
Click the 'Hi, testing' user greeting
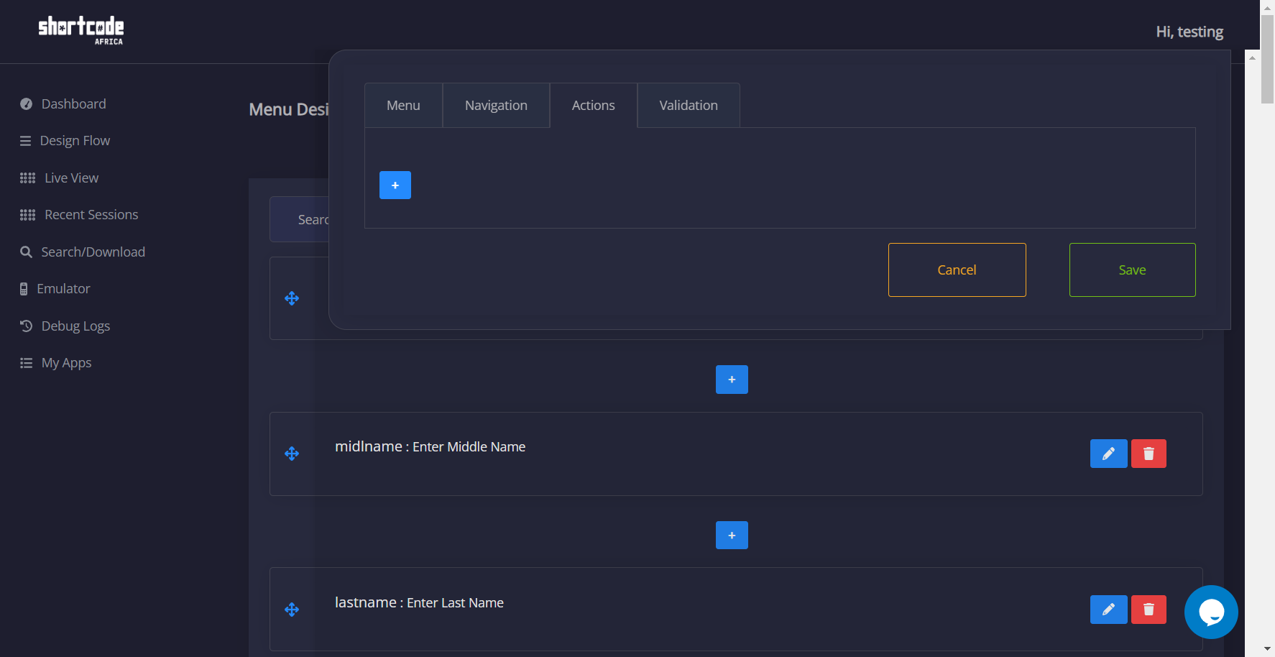click(1189, 32)
